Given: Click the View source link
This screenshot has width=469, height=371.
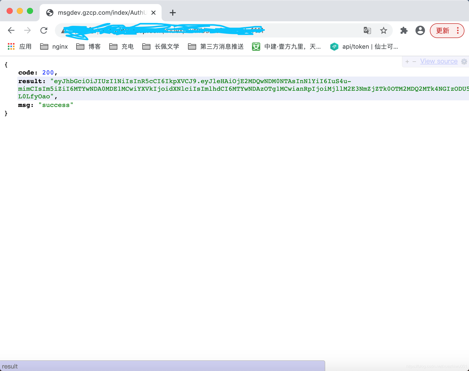Looking at the screenshot, I should tap(439, 61).
